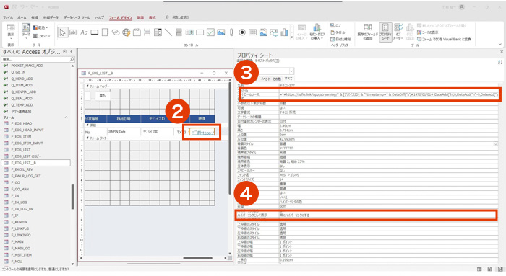This screenshot has height=276, width=506.
Task: Insert a Hyperlink control
Action: [x=116, y=32]
